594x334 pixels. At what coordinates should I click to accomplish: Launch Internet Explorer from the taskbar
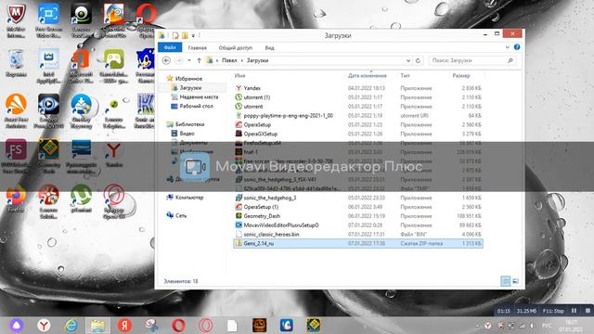pos(71,325)
